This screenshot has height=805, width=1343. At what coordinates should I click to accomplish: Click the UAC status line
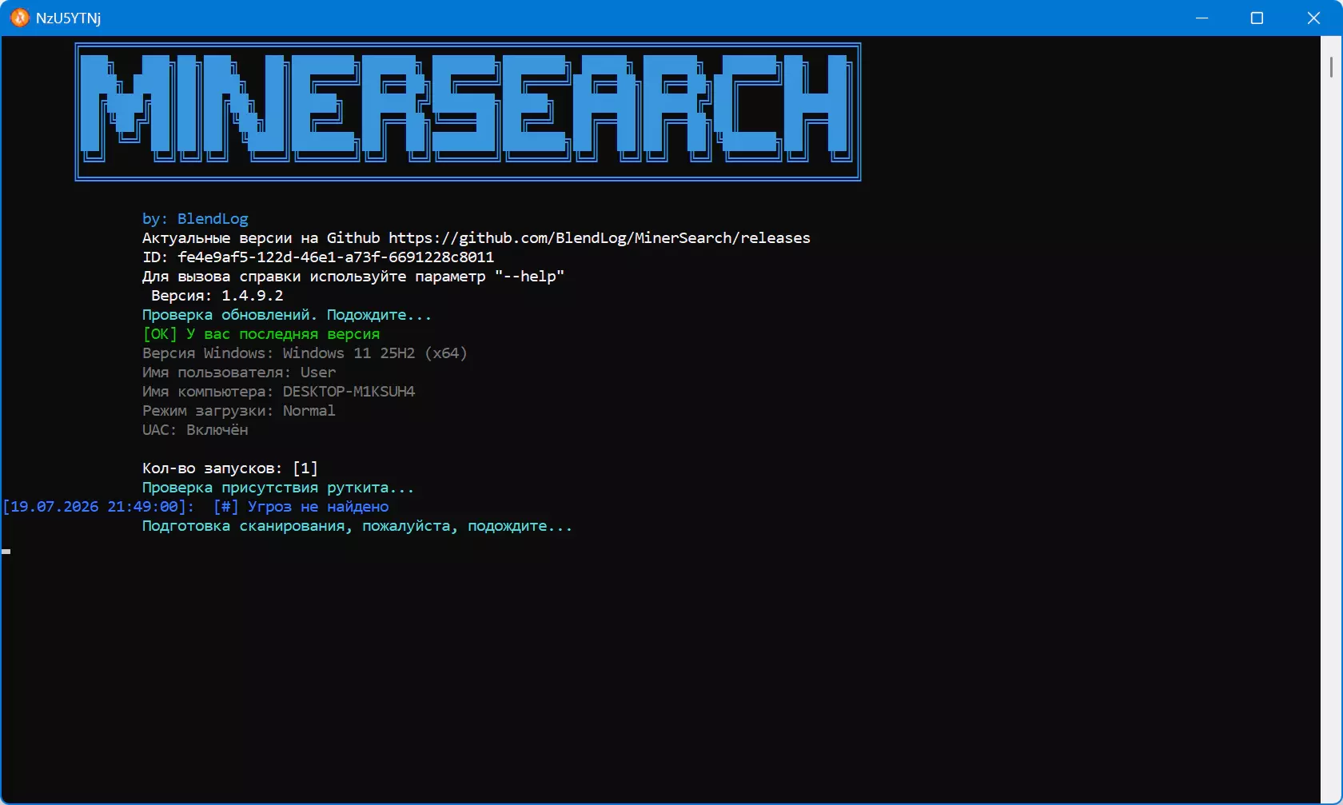tap(195, 430)
